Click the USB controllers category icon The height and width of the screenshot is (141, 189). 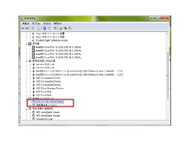point(30,61)
